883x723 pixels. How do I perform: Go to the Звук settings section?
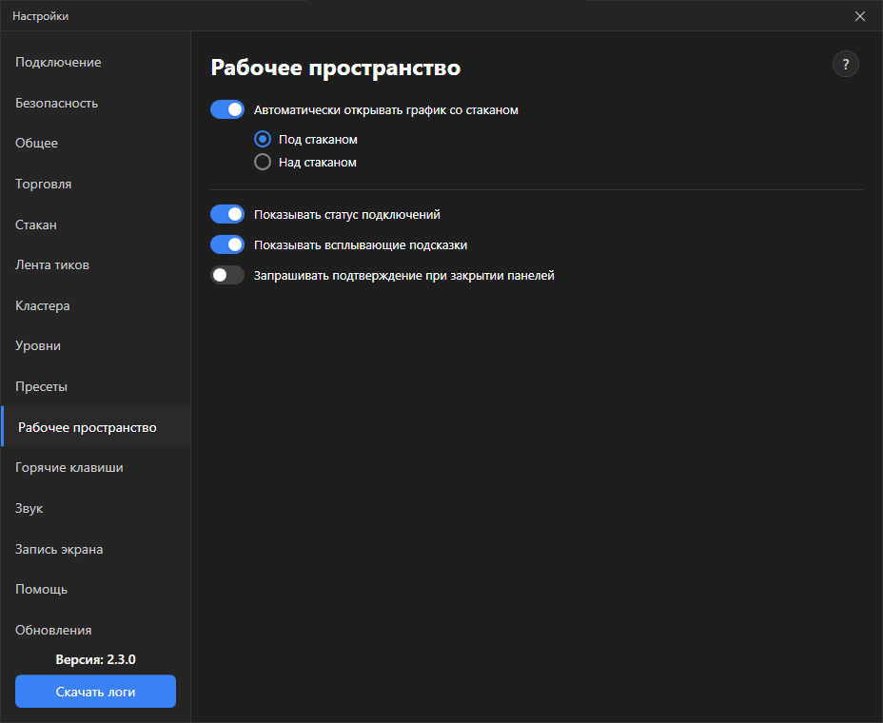tap(96, 508)
